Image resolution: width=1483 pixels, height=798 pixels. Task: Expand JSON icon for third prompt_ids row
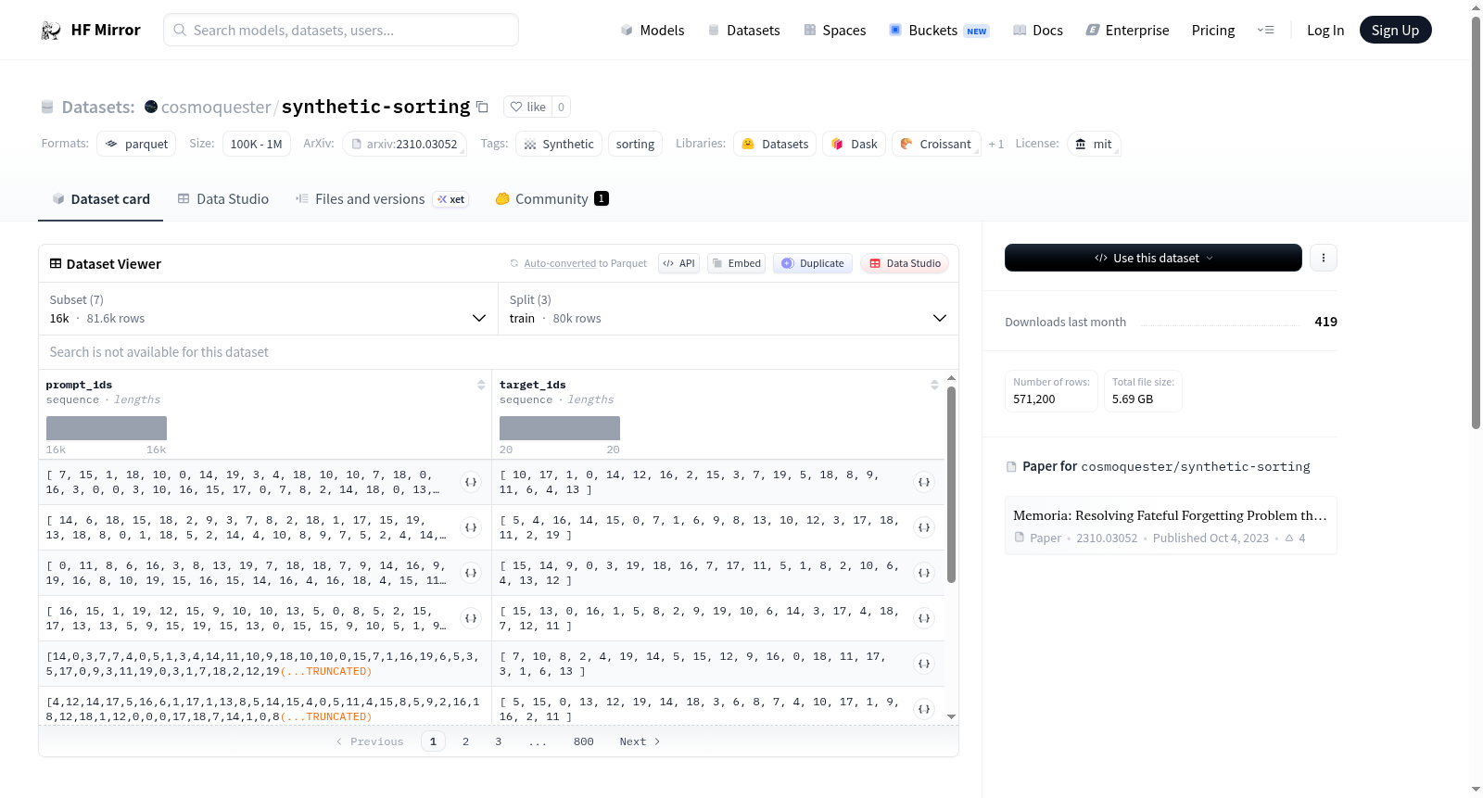471,573
